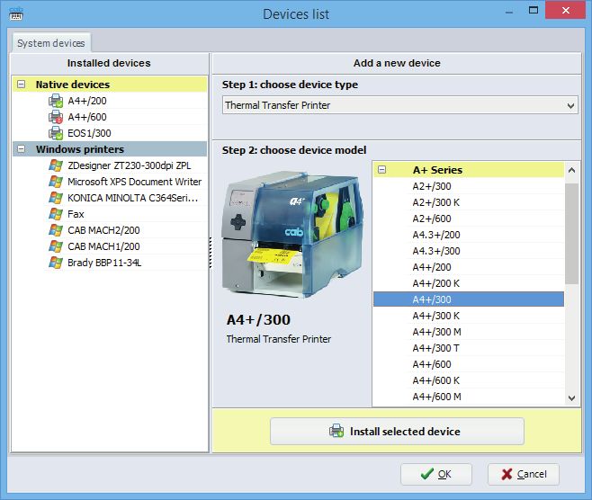Collapse the A+ Series model group
The width and height of the screenshot is (592, 500).
(x=382, y=170)
